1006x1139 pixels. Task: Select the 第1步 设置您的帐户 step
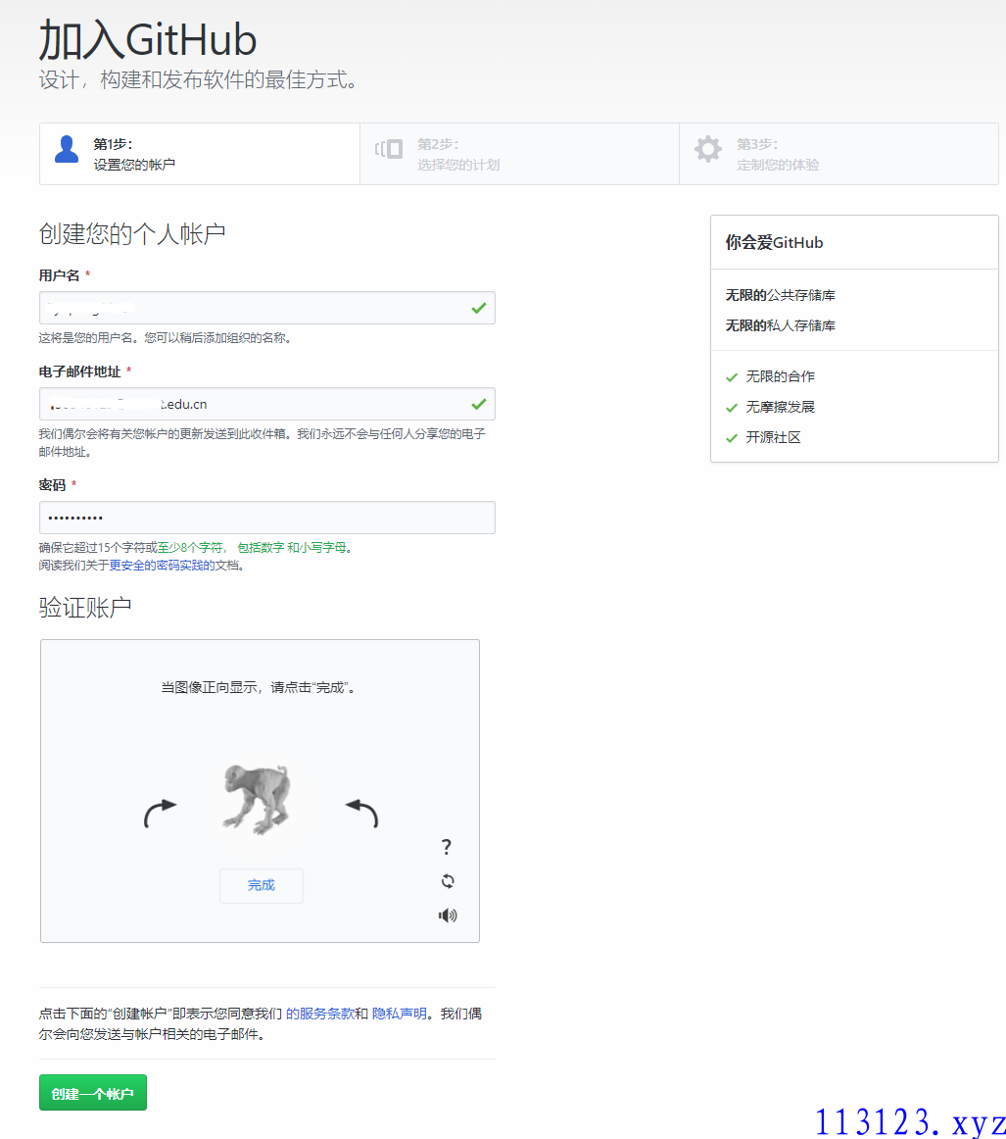[200, 154]
